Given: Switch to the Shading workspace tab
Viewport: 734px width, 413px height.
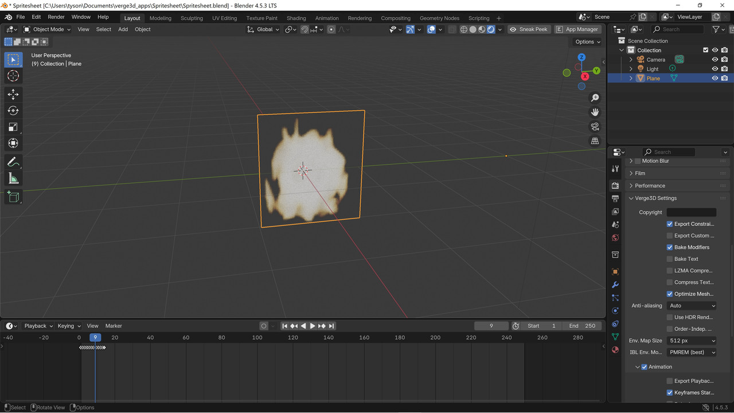Looking at the screenshot, I should 296,18.
